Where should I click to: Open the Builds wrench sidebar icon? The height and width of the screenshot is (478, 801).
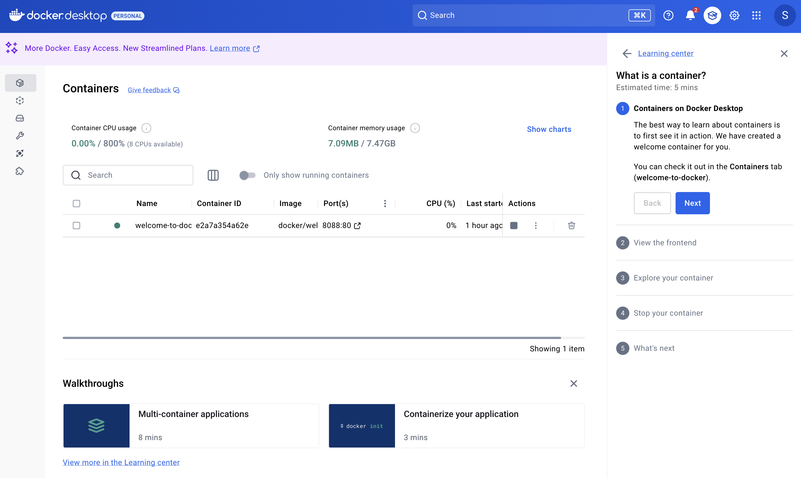click(20, 136)
